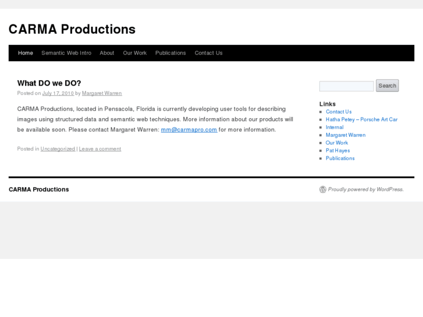Open Semantic Web Intro in navigation bar
This screenshot has width=423, height=317.
66,53
